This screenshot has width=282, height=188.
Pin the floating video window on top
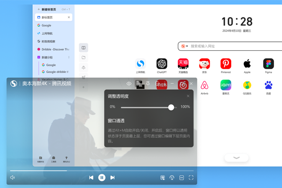(148, 84)
